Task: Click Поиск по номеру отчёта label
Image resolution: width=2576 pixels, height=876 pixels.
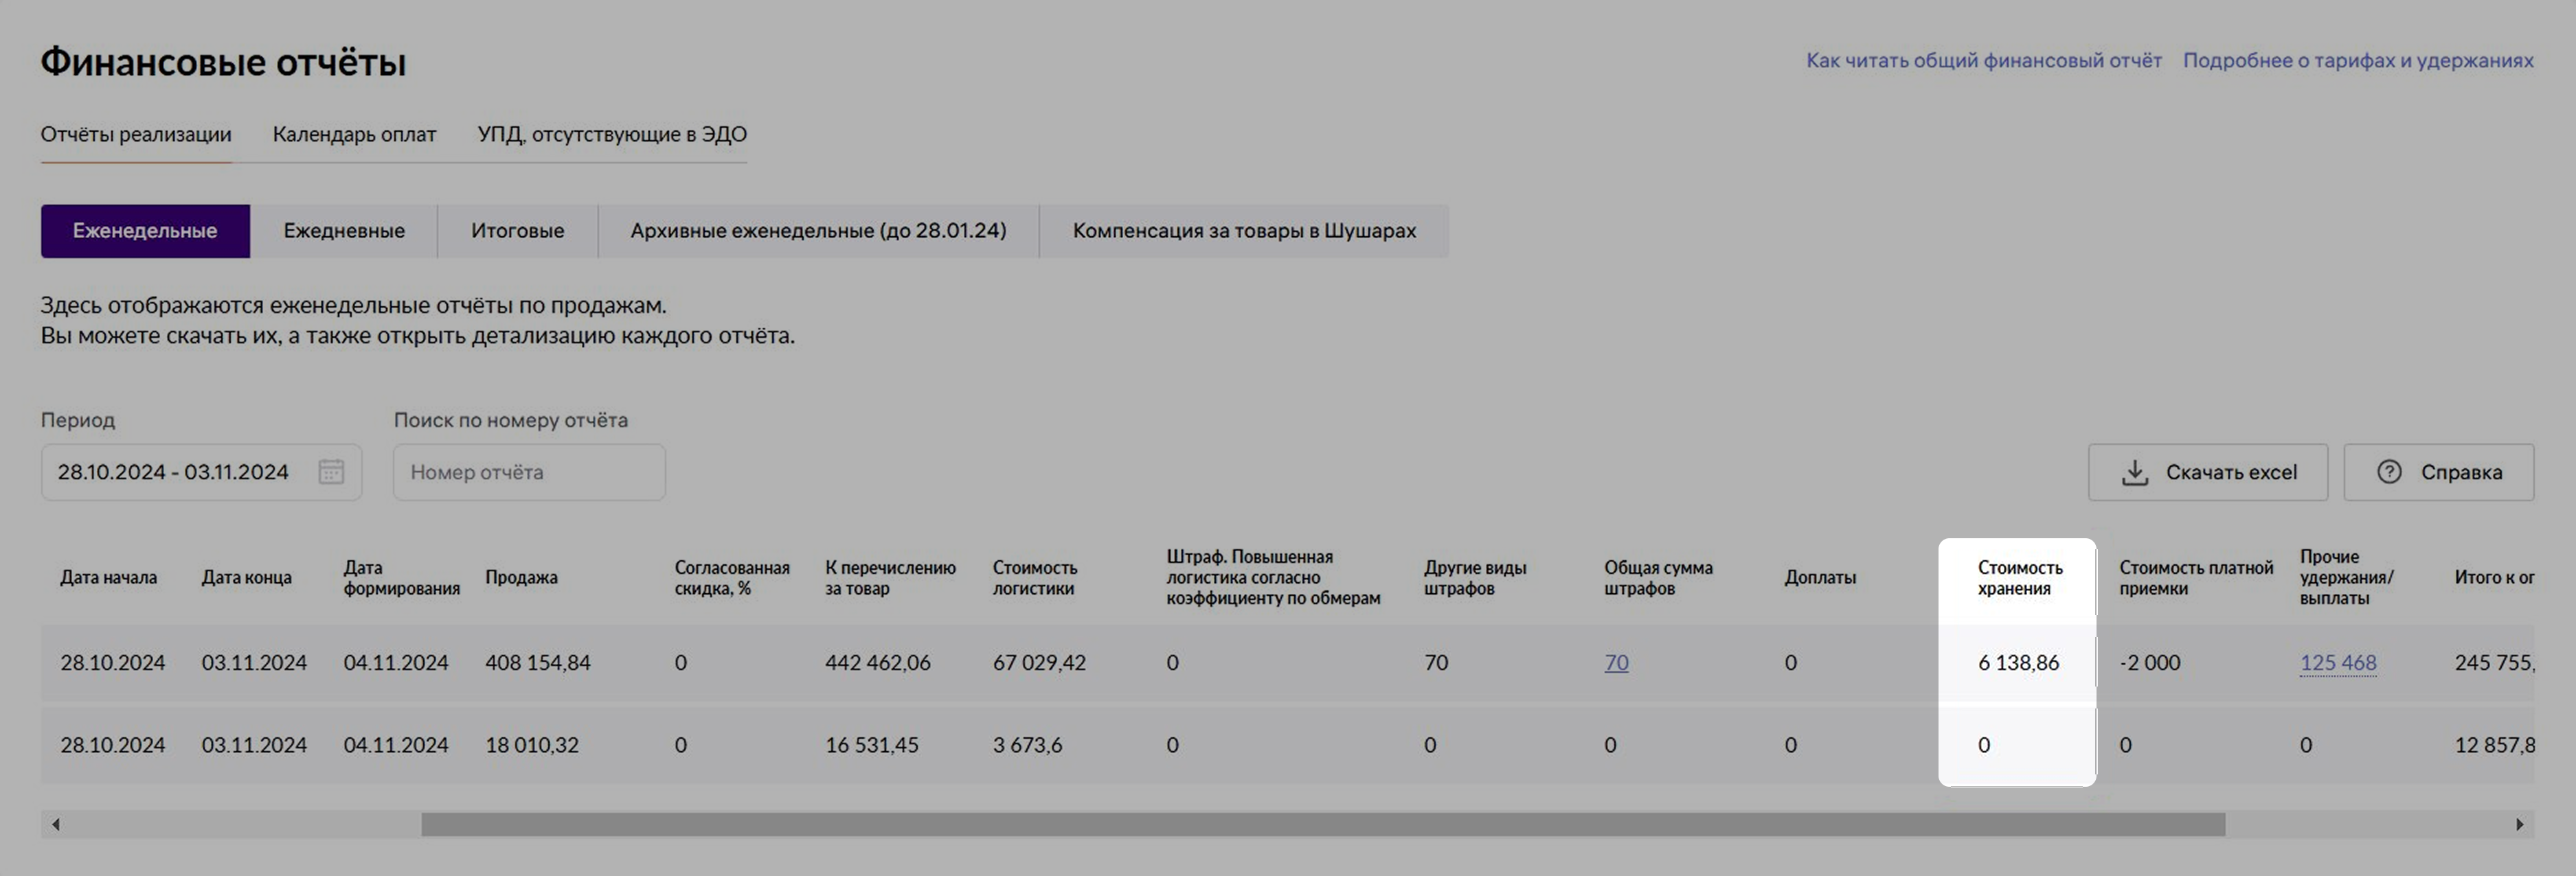Action: click(511, 421)
